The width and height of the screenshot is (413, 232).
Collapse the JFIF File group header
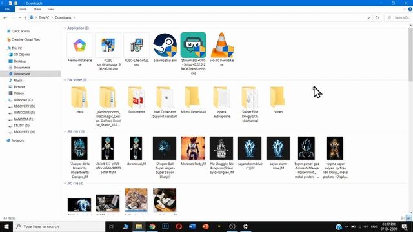point(65,131)
